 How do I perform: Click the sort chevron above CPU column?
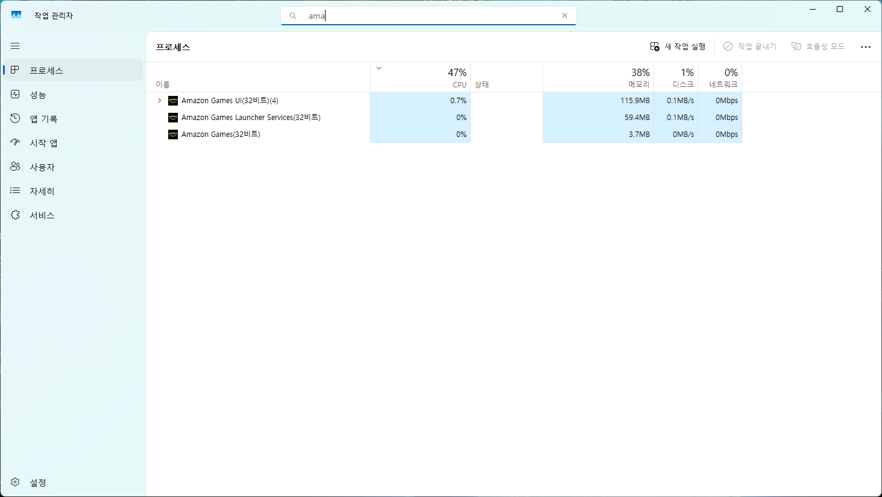pyautogui.click(x=379, y=68)
